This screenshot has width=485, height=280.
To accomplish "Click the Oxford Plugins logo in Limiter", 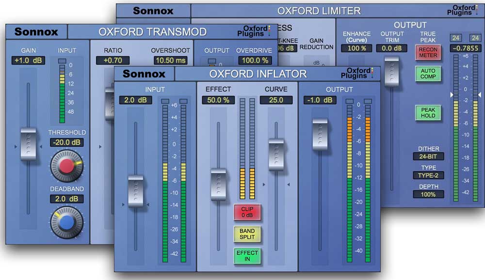I will coord(463,10).
